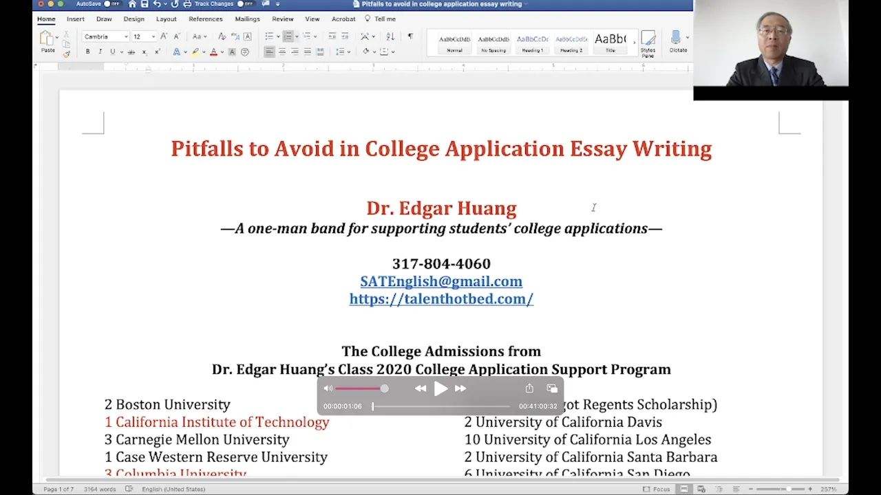881x495 pixels.
Task: Open SATEnglish@gmail.com email link
Action: [441, 281]
